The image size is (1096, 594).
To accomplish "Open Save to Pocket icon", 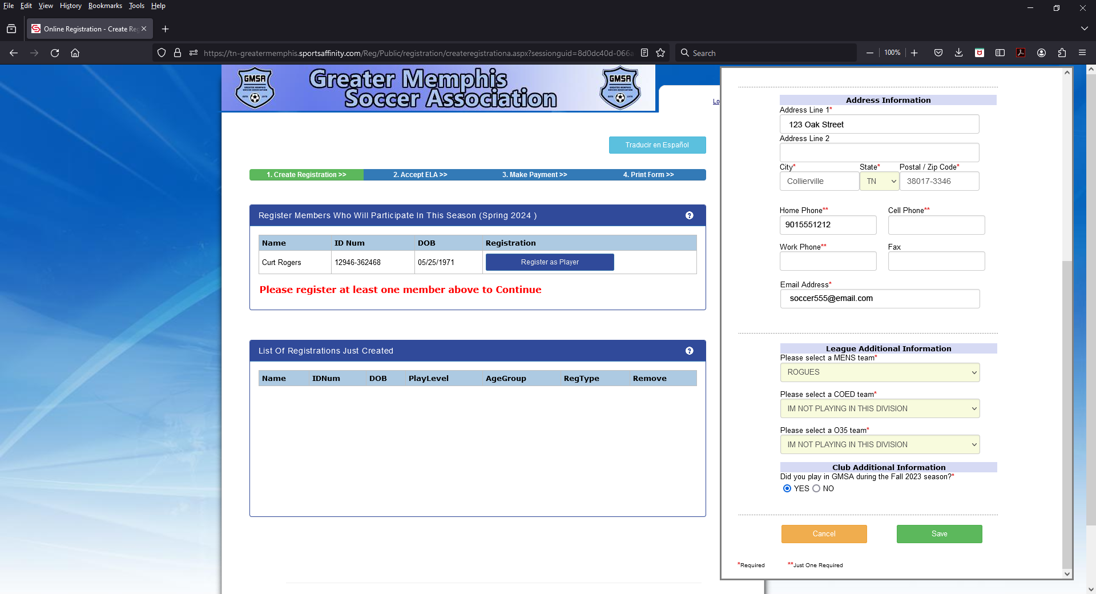I will 938,53.
